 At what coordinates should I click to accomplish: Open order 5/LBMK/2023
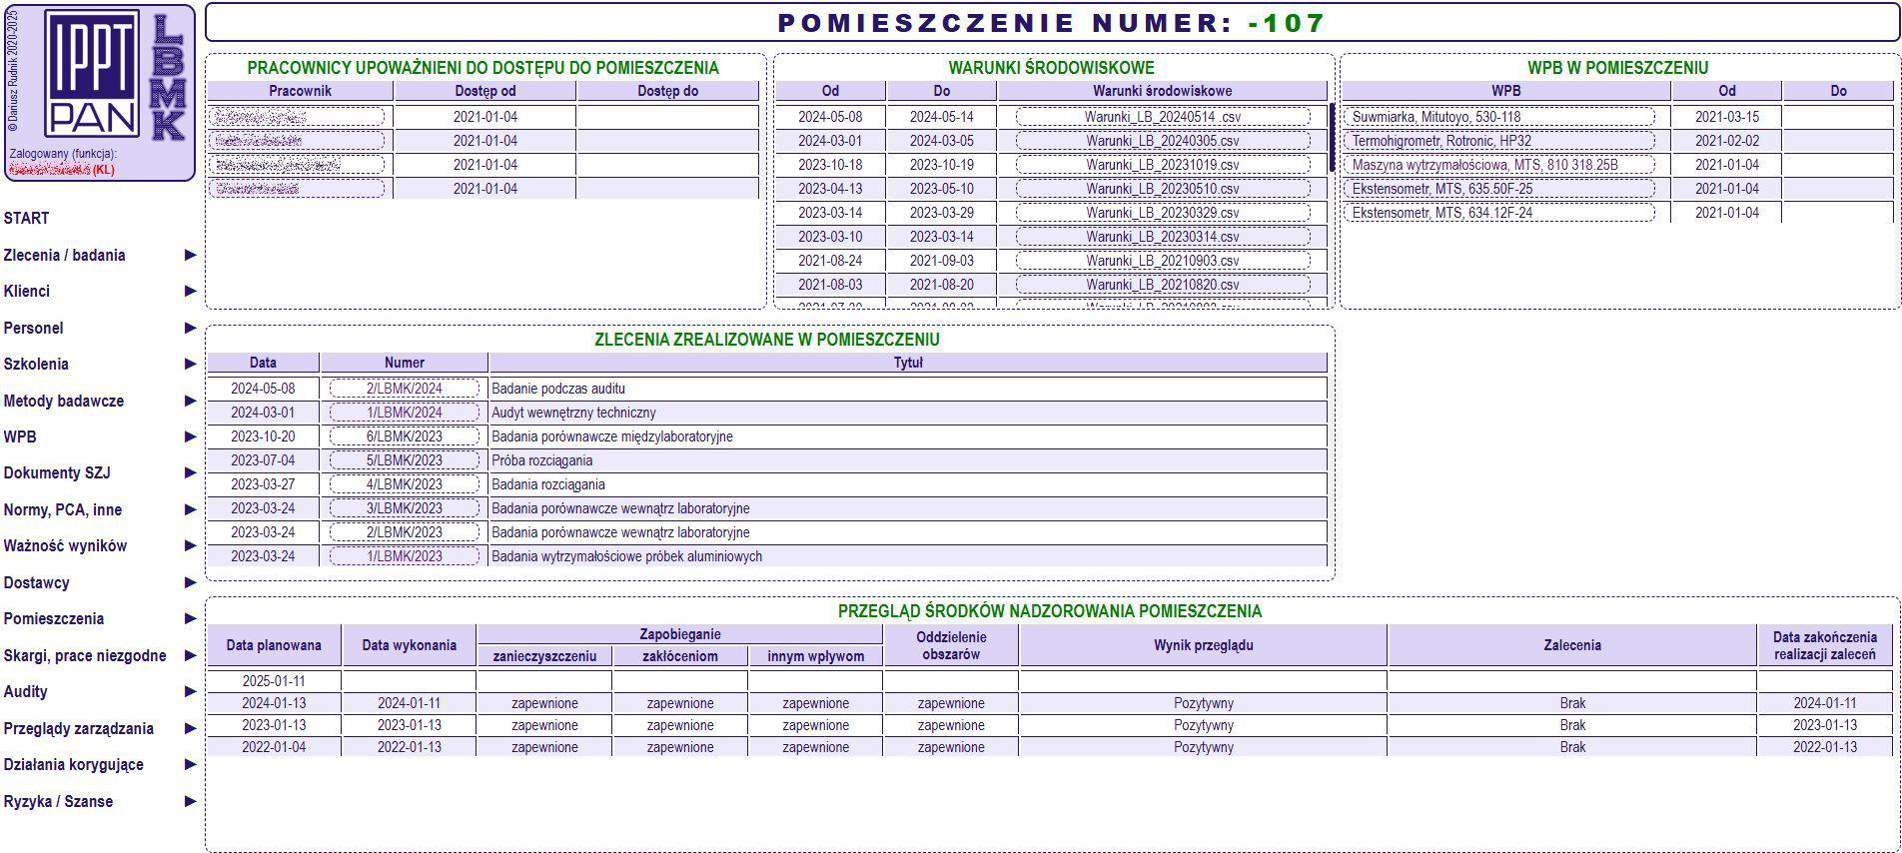tap(405, 460)
